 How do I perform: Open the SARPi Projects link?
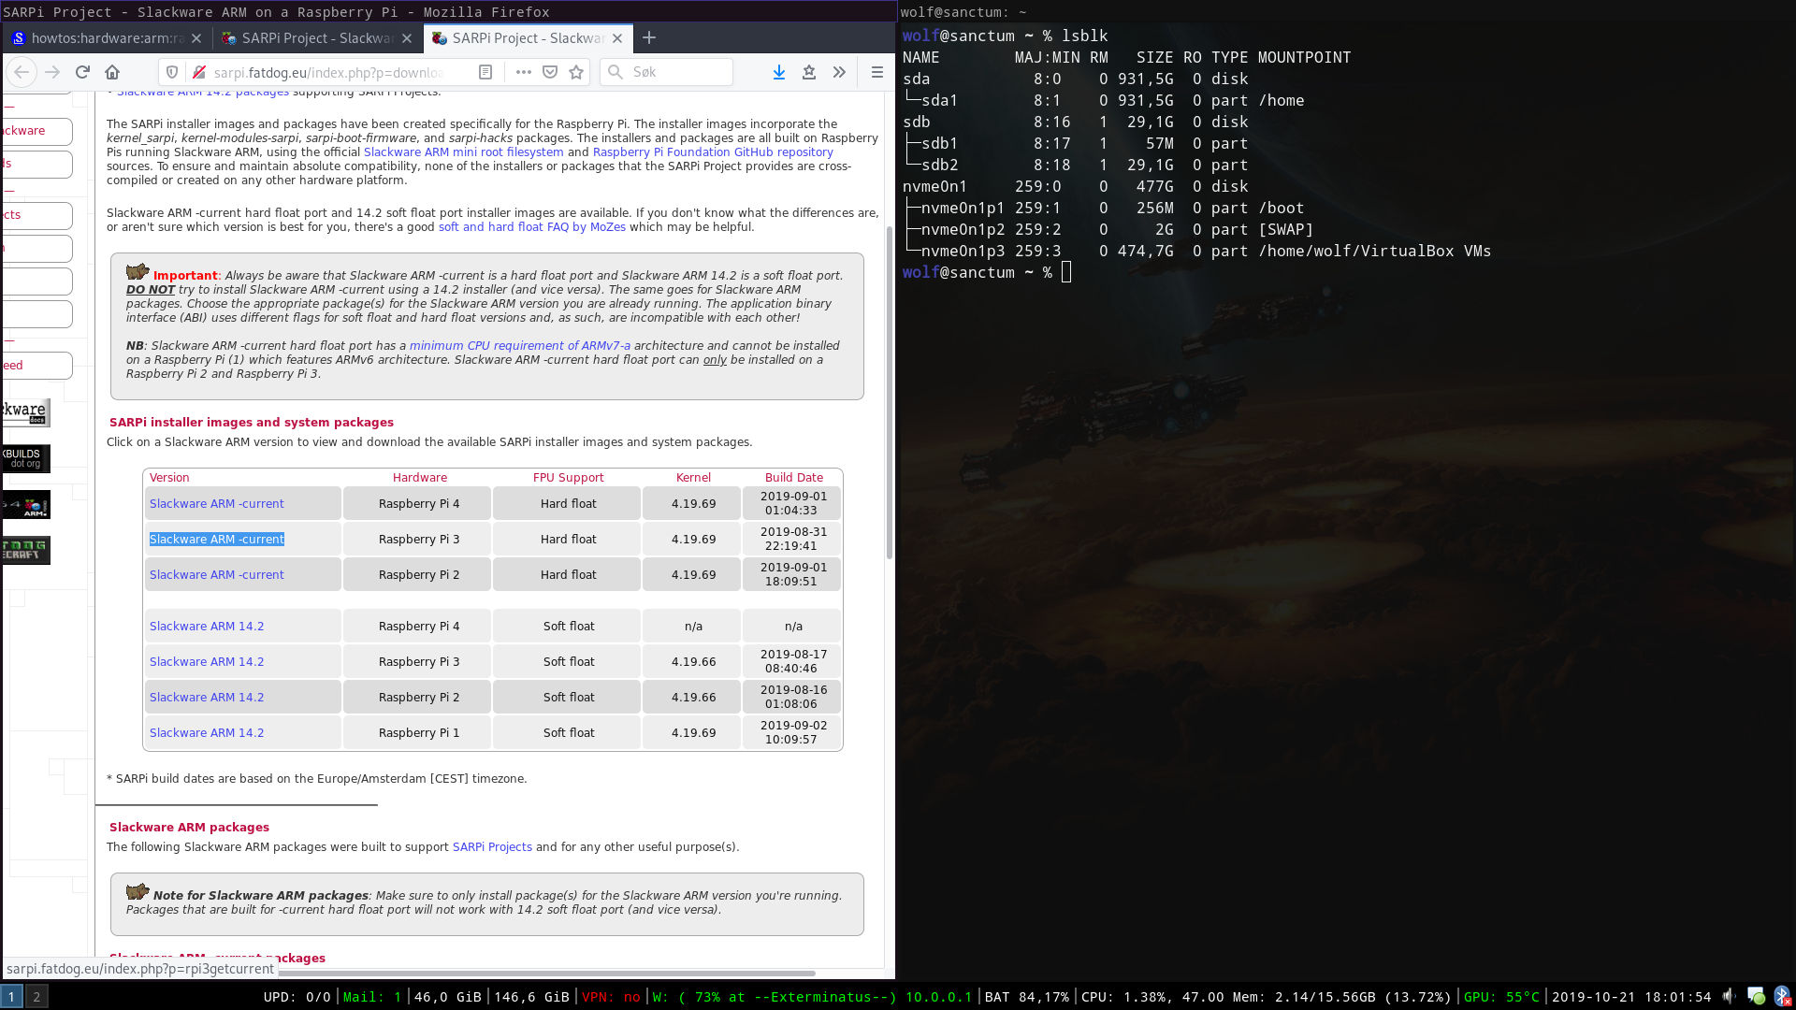tap(492, 847)
